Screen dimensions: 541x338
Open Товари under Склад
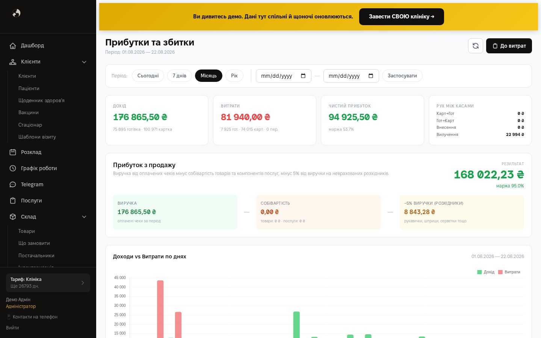(x=27, y=231)
